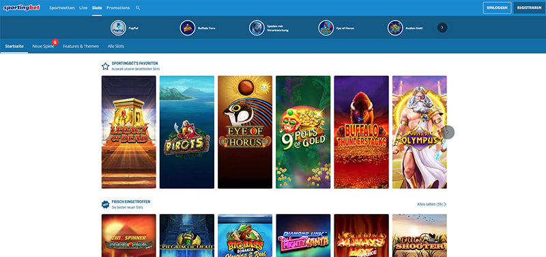The image size is (546, 257).
Task: Click the Spielen mit Verantwortung link
Action: pyautogui.click(x=278, y=28)
